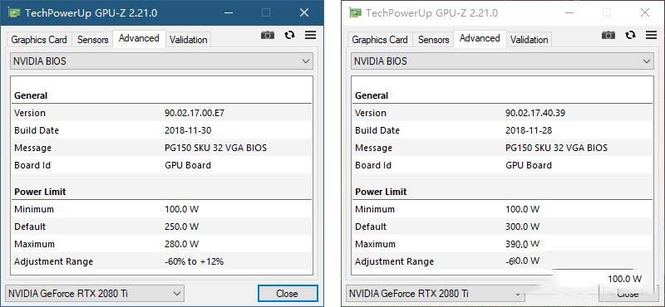Screen dimensions: 665x307
Task: Select Graphics Card tab in right window
Action: [x=380, y=40]
